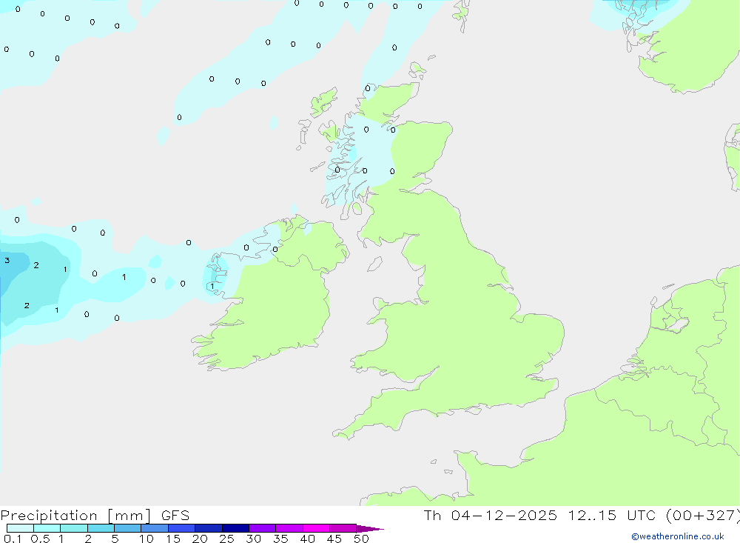Pick the 25–30 mm navy legend swatch
Screen dimensions: 740x543
coord(235,528)
